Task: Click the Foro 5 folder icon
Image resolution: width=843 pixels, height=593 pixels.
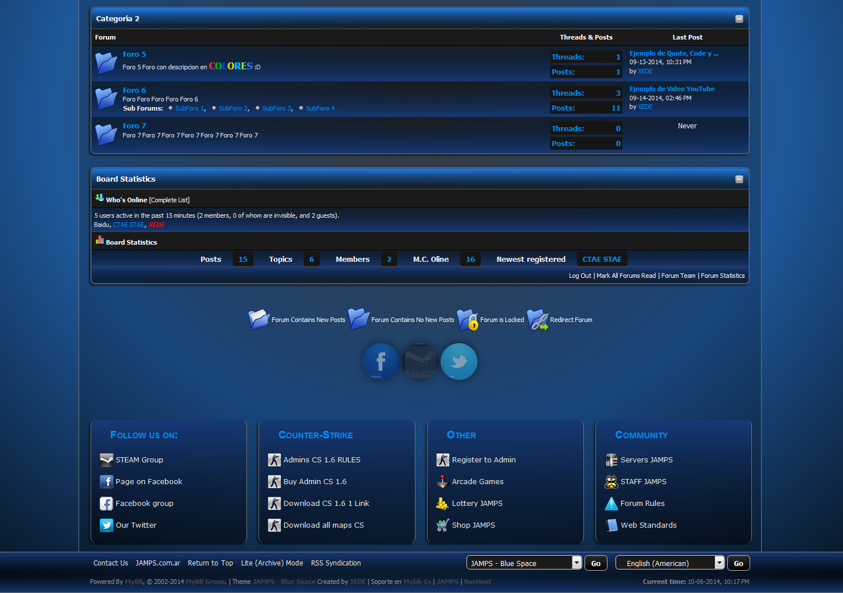Action: pyautogui.click(x=106, y=63)
